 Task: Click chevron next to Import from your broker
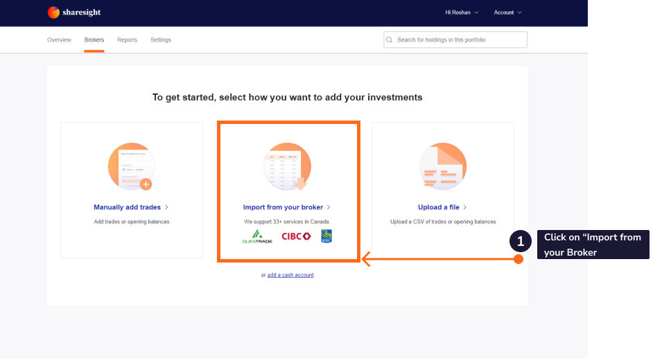(329, 207)
